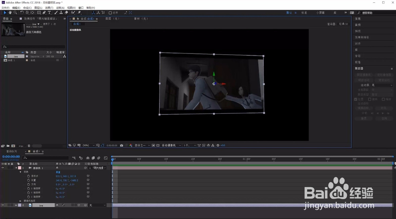
Task: Select the Pen tool
Action: pyautogui.click(x=44, y=12)
